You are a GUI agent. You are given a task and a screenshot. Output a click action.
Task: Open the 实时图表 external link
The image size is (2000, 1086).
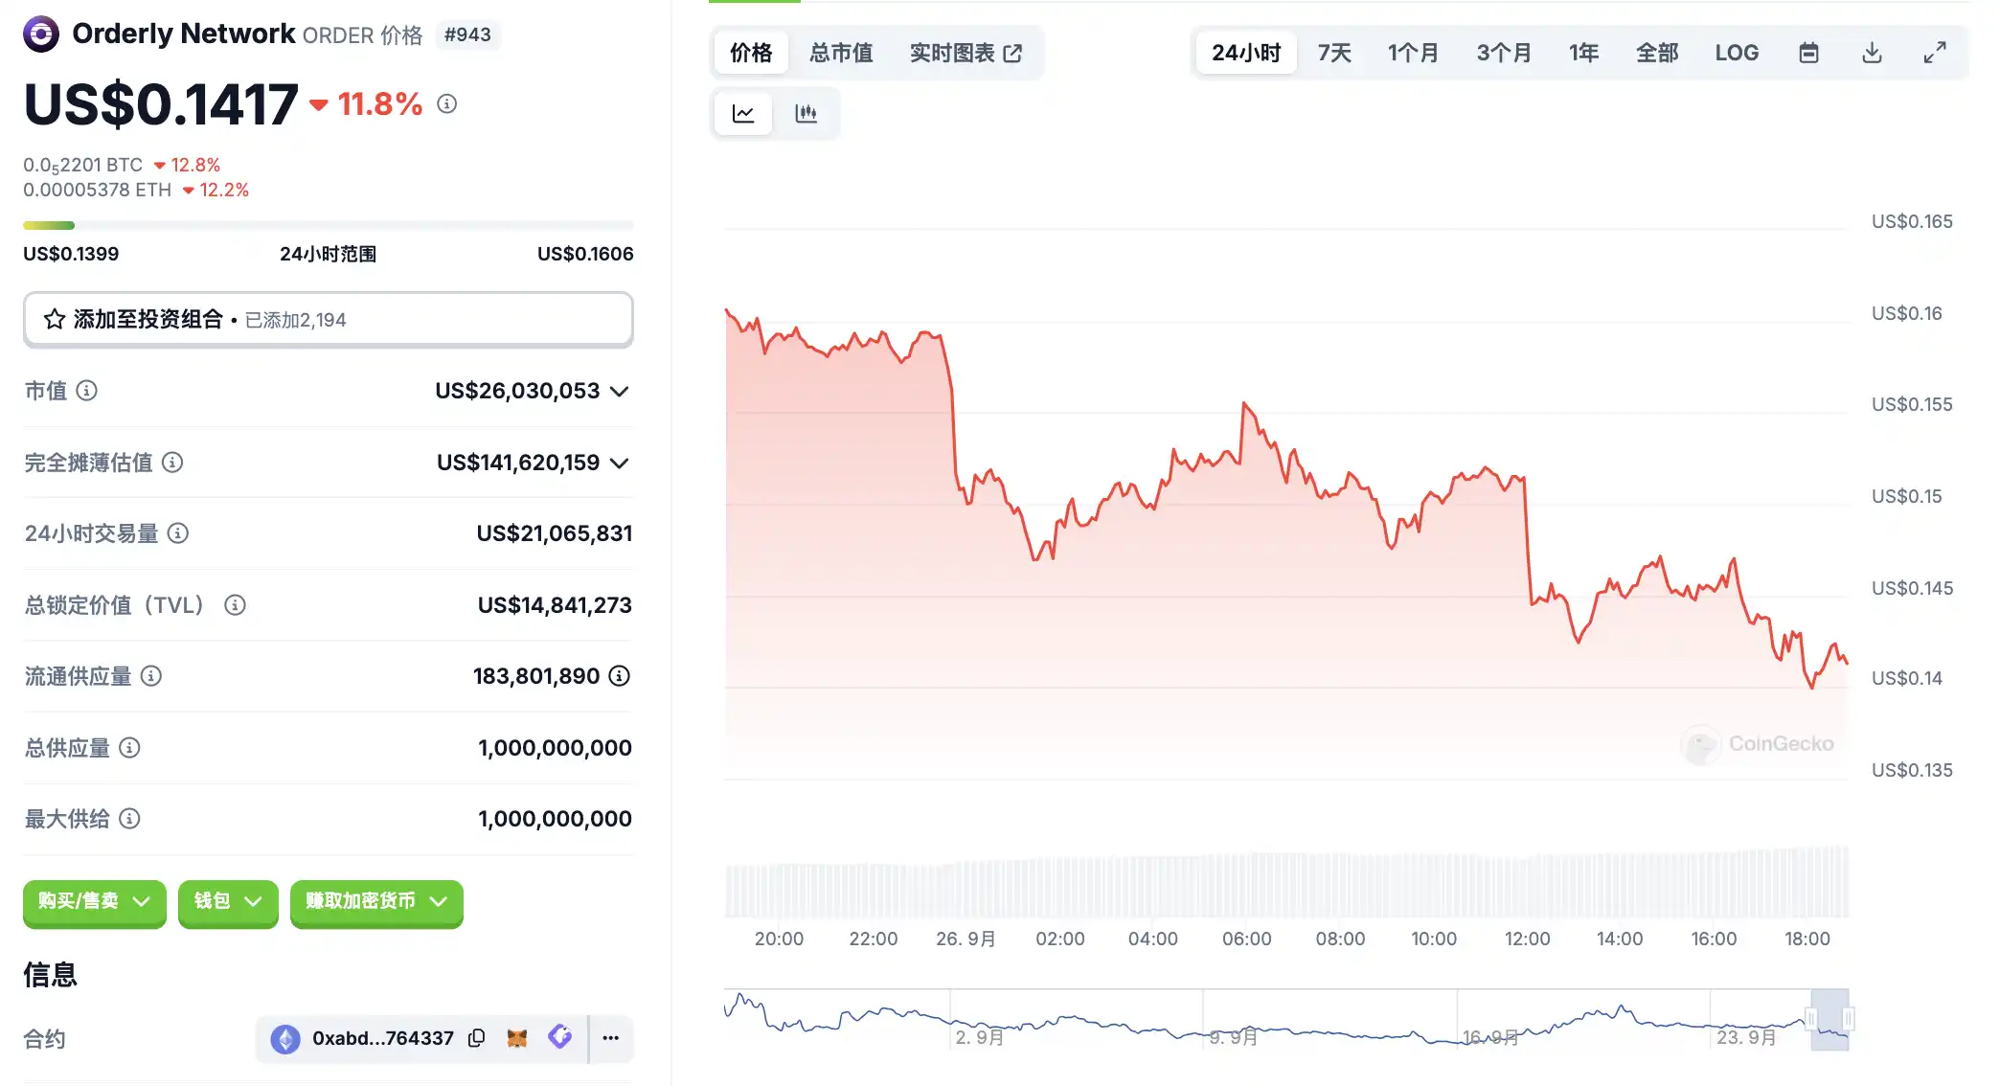pos(966,53)
